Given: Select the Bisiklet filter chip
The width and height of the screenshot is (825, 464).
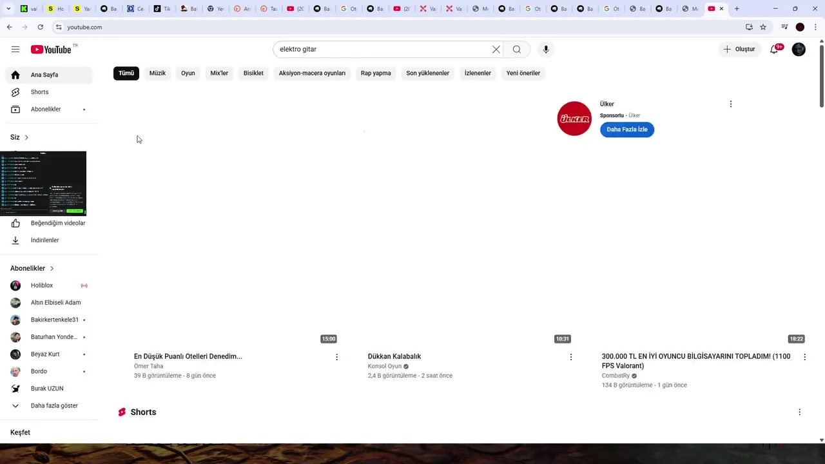Looking at the screenshot, I should click(x=253, y=73).
